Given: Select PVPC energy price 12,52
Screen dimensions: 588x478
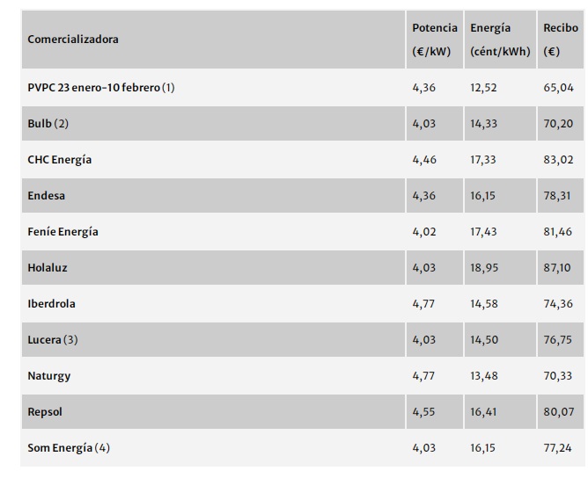Looking at the screenshot, I should [483, 88].
